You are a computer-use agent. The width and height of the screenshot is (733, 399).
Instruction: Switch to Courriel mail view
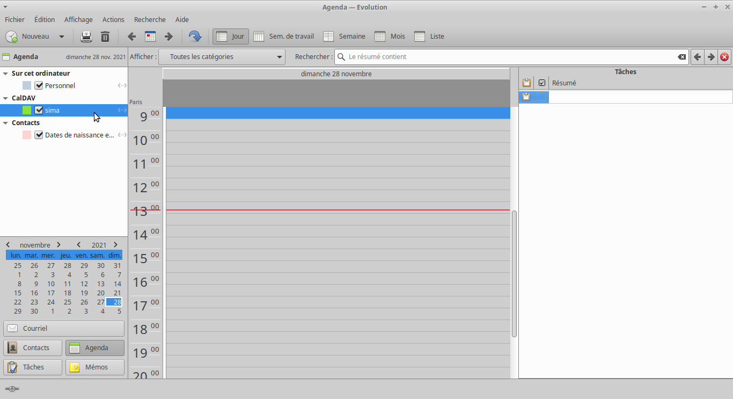64,328
